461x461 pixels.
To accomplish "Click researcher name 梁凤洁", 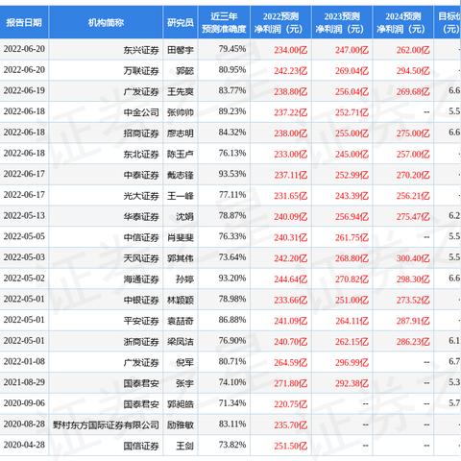I will (181, 342).
